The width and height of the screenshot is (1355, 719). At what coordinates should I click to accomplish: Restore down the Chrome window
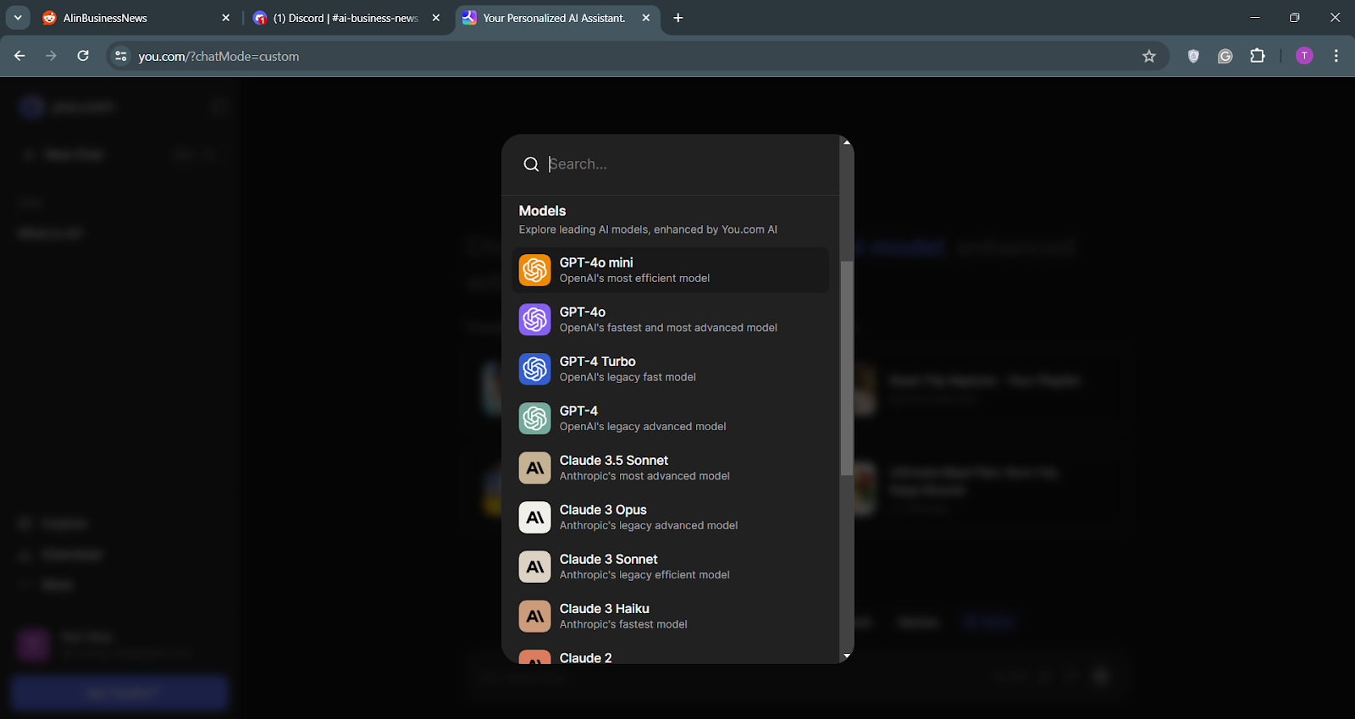[1295, 17]
